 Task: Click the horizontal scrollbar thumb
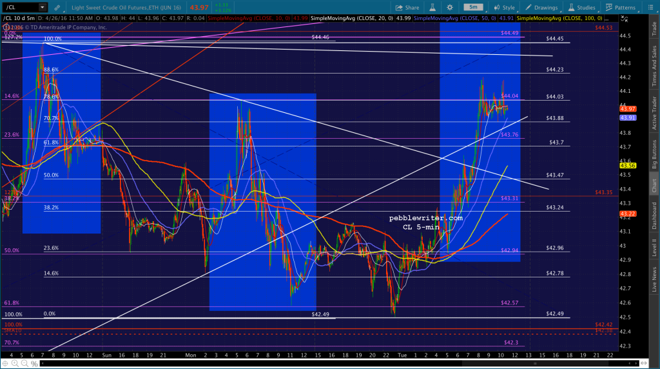(x=534, y=363)
